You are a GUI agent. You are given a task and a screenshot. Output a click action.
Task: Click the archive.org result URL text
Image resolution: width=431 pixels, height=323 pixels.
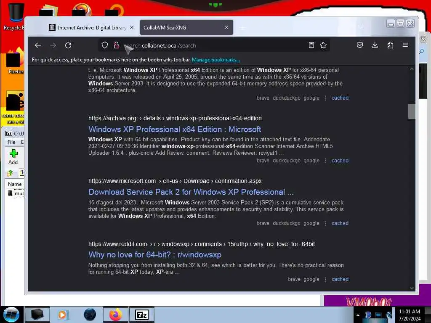[x=175, y=118]
